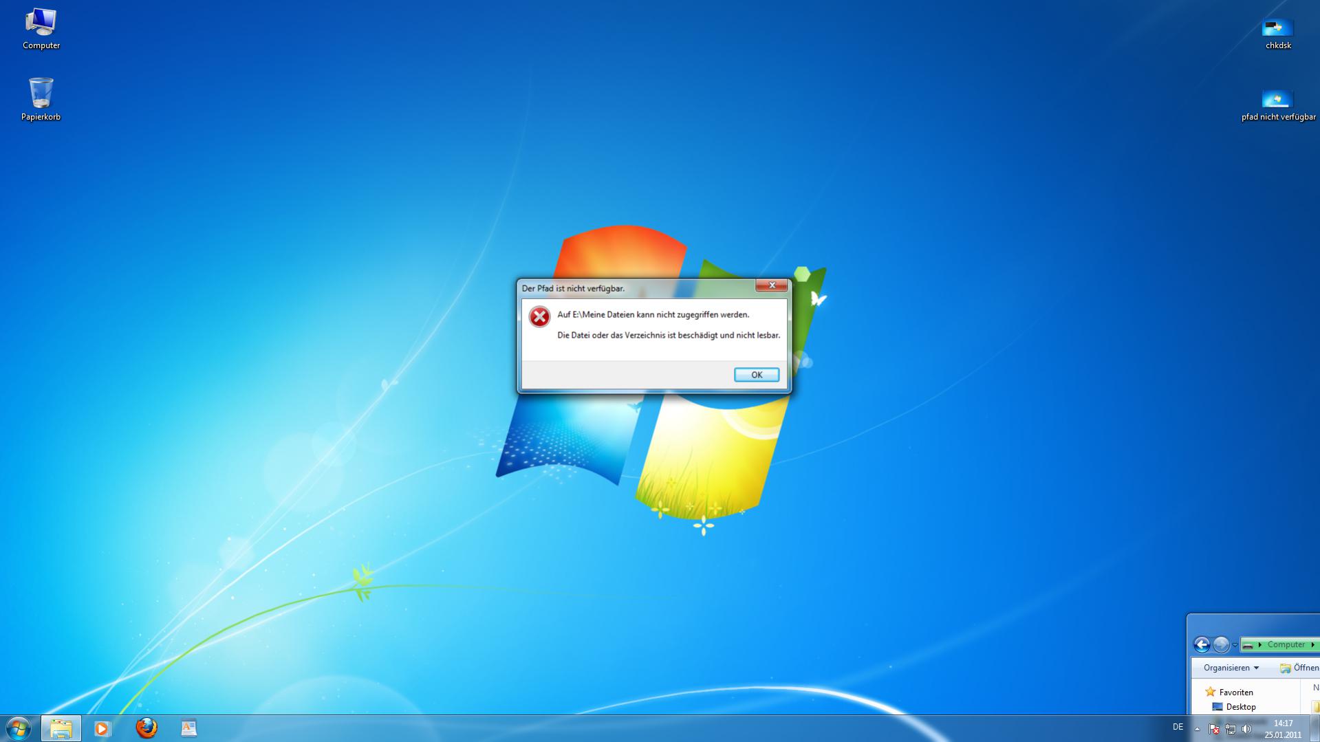The image size is (1320, 742).
Task: Show hidden tray icons arrow
Action: pos(1197,729)
